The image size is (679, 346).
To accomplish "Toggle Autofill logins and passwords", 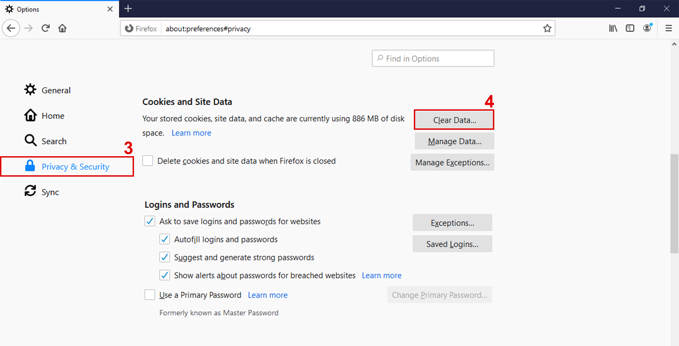I will tap(165, 239).
